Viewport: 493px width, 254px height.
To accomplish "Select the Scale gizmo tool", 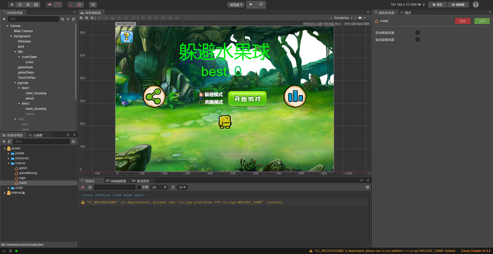I will click(x=28, y=4).
